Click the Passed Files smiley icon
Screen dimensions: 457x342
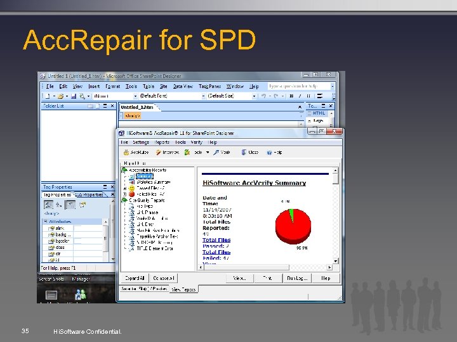click(x=132, y=188)
